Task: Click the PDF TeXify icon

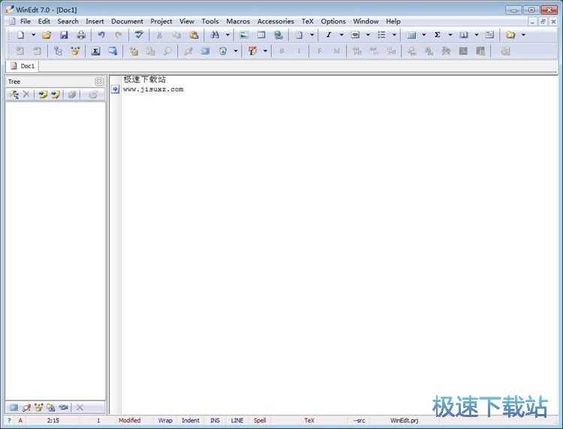Action: (x=253, y=51)
